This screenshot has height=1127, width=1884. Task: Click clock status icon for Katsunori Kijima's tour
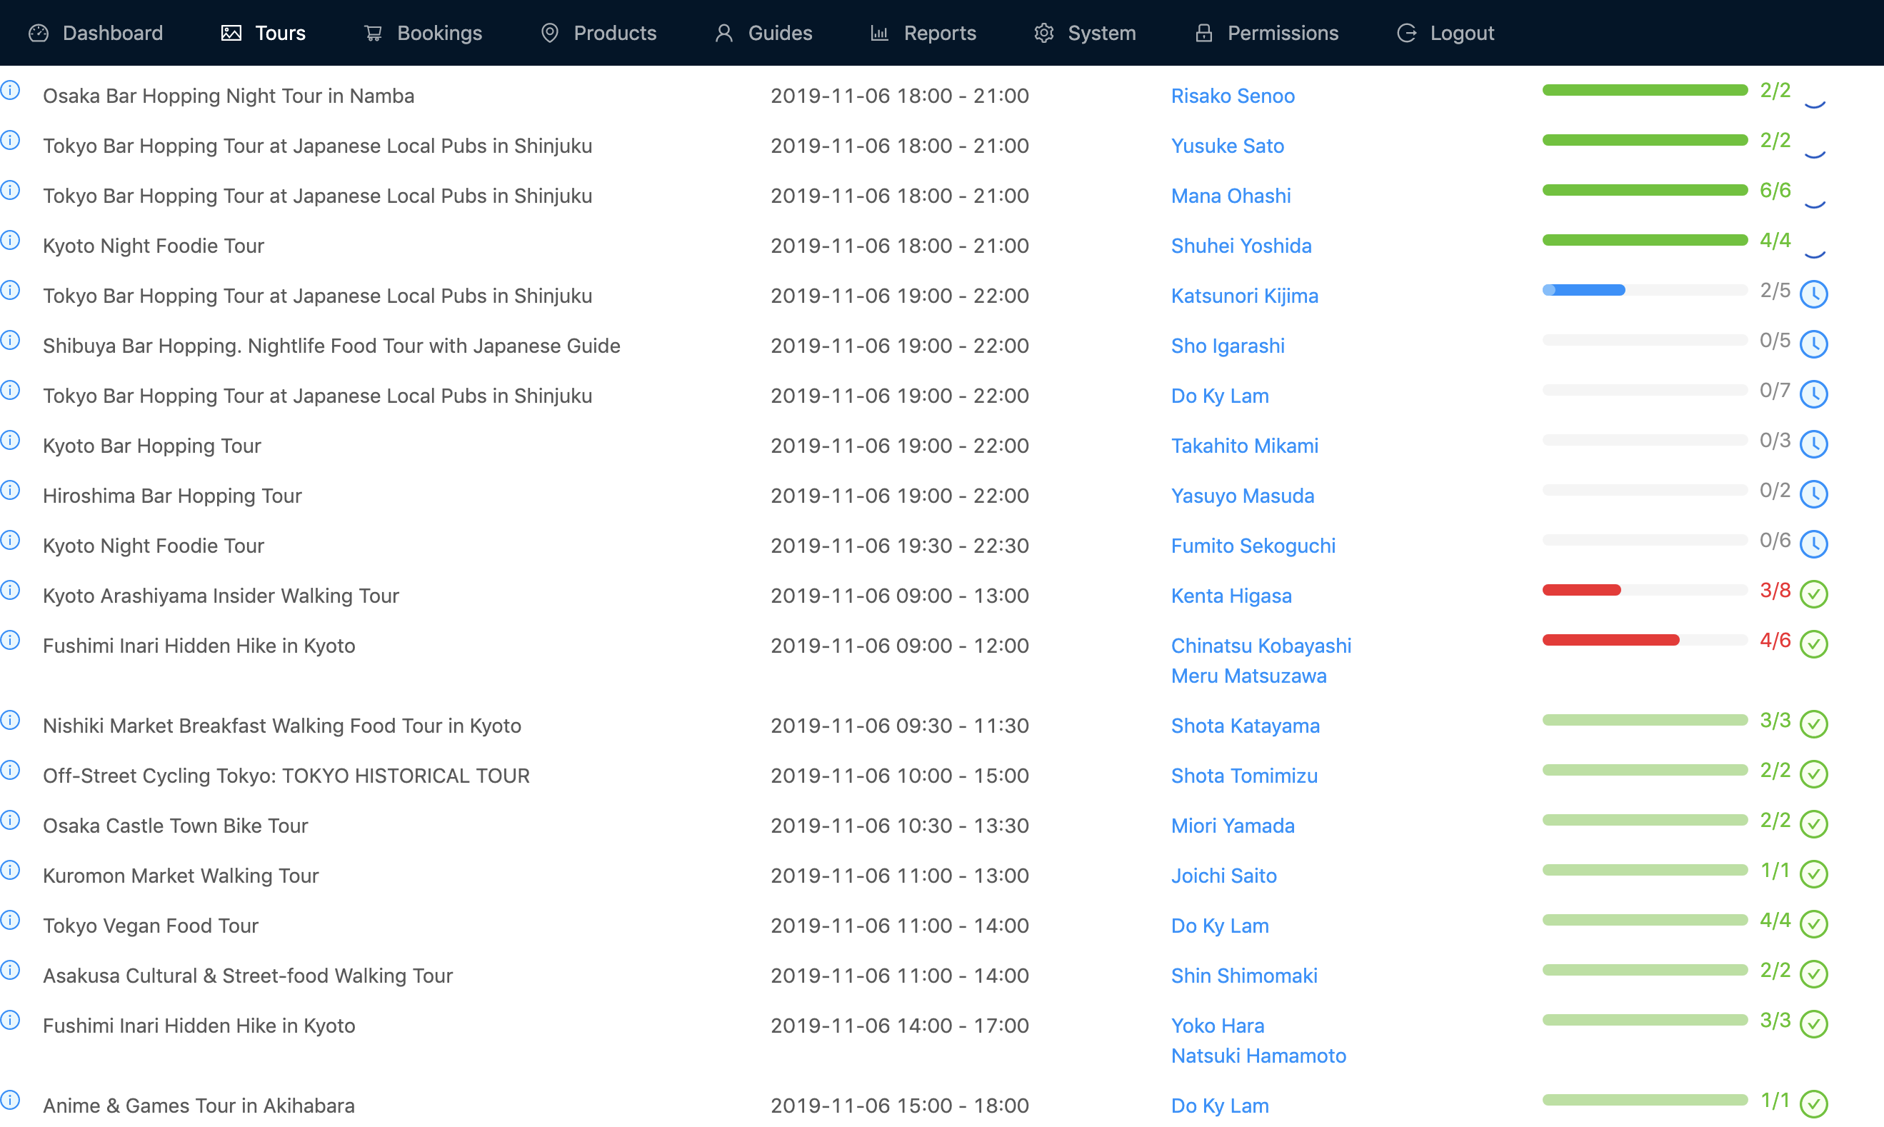1813,295
